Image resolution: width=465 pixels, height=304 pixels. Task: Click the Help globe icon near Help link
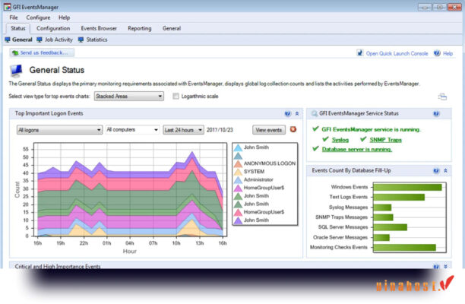pyautogui.click(x=437, y=53)
